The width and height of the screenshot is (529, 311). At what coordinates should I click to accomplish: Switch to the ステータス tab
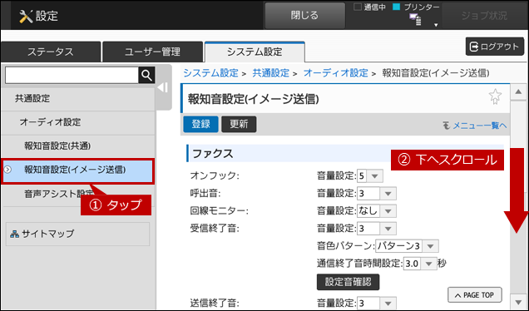51,52
